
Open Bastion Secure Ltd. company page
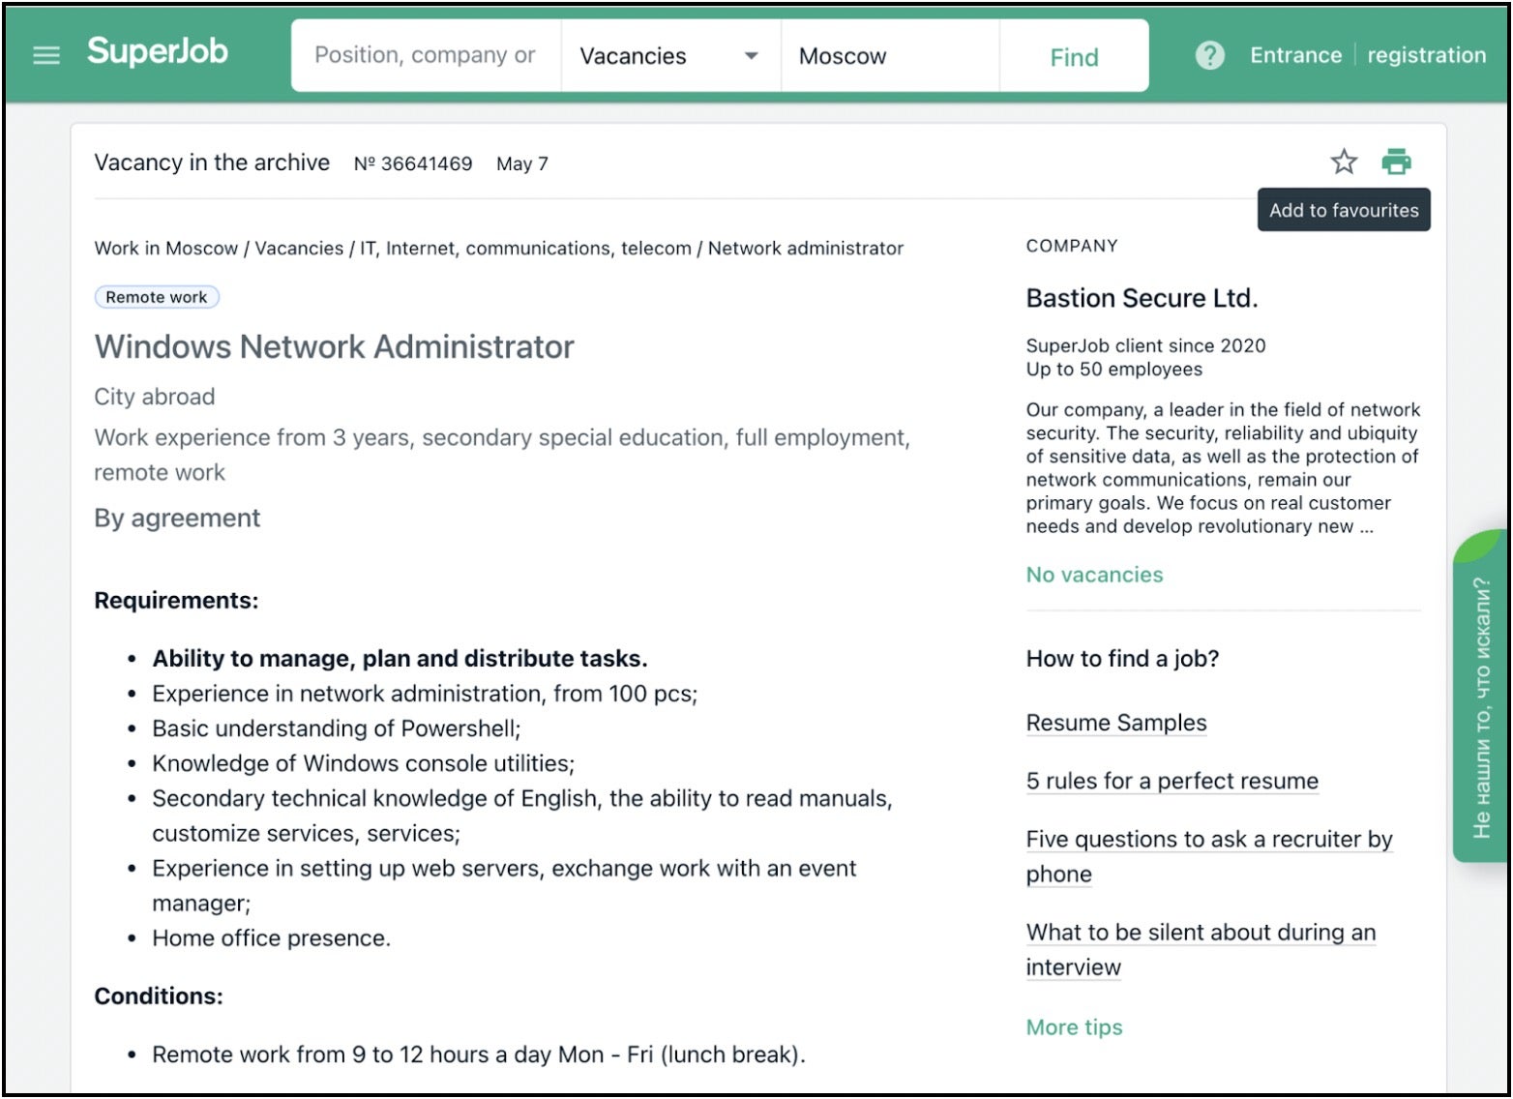click(x=1142, y=298)
